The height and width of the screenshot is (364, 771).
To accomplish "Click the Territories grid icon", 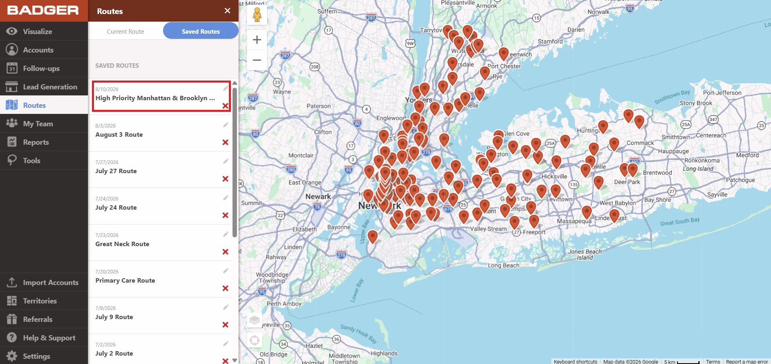I will point(12,301).
